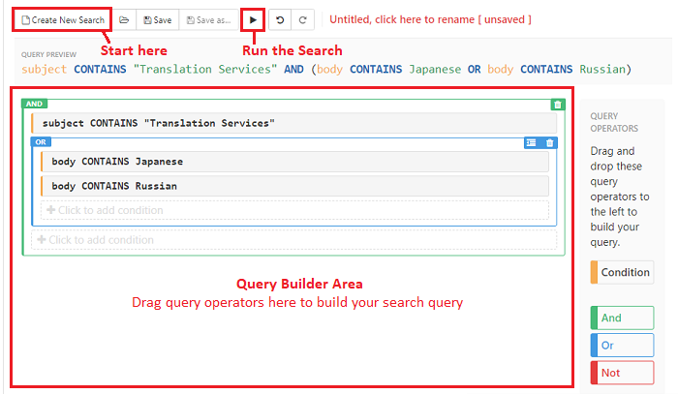Click the AND group label tag
The image size is (678, 394).
[x=34, y=104]
